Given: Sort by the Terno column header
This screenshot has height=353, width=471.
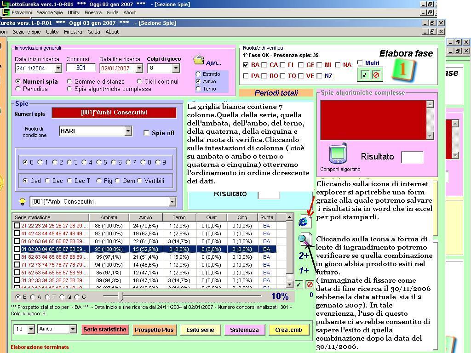Looking at the screenshot, I should [179, 217].
